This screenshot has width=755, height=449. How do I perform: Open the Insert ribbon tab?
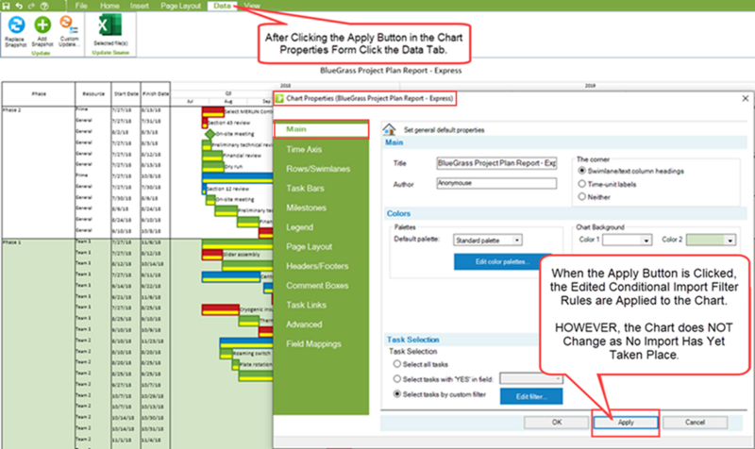tap(139, 6)
